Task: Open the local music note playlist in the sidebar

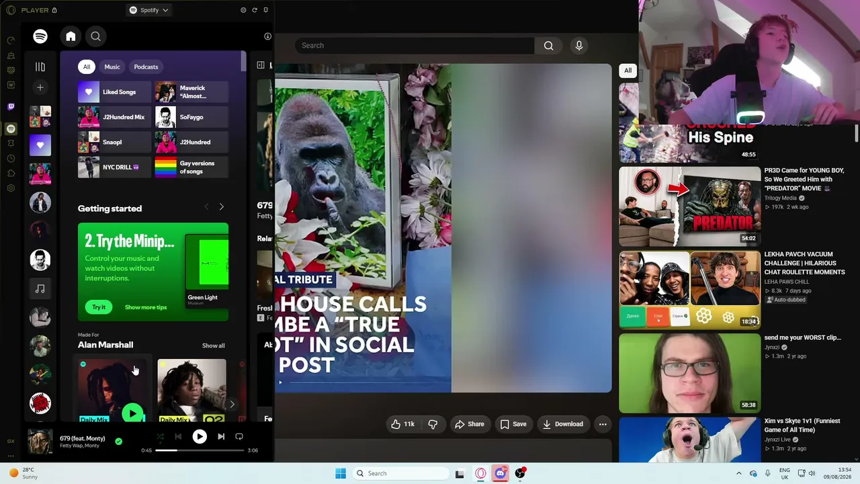Action: coord(40,288)
